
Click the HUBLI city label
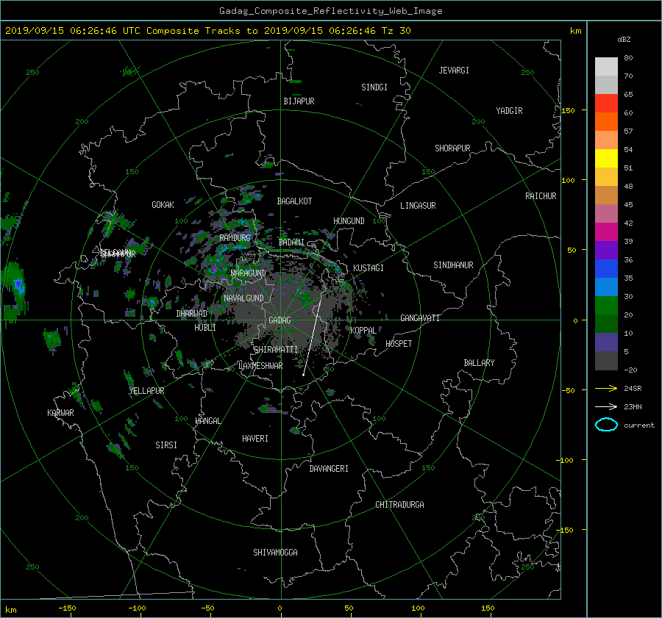(x=205, y=328)
